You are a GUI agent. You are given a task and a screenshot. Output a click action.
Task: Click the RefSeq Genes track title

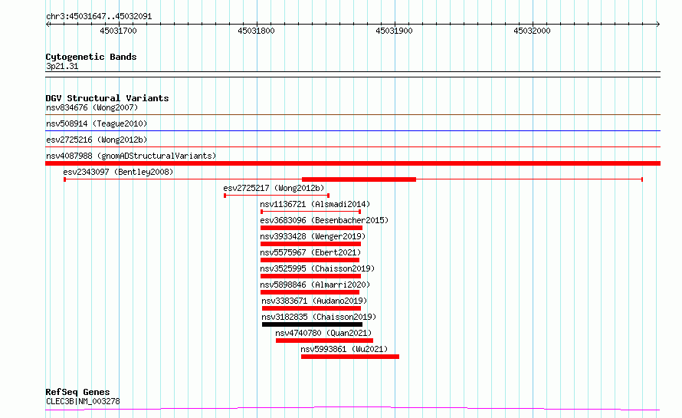77,392
